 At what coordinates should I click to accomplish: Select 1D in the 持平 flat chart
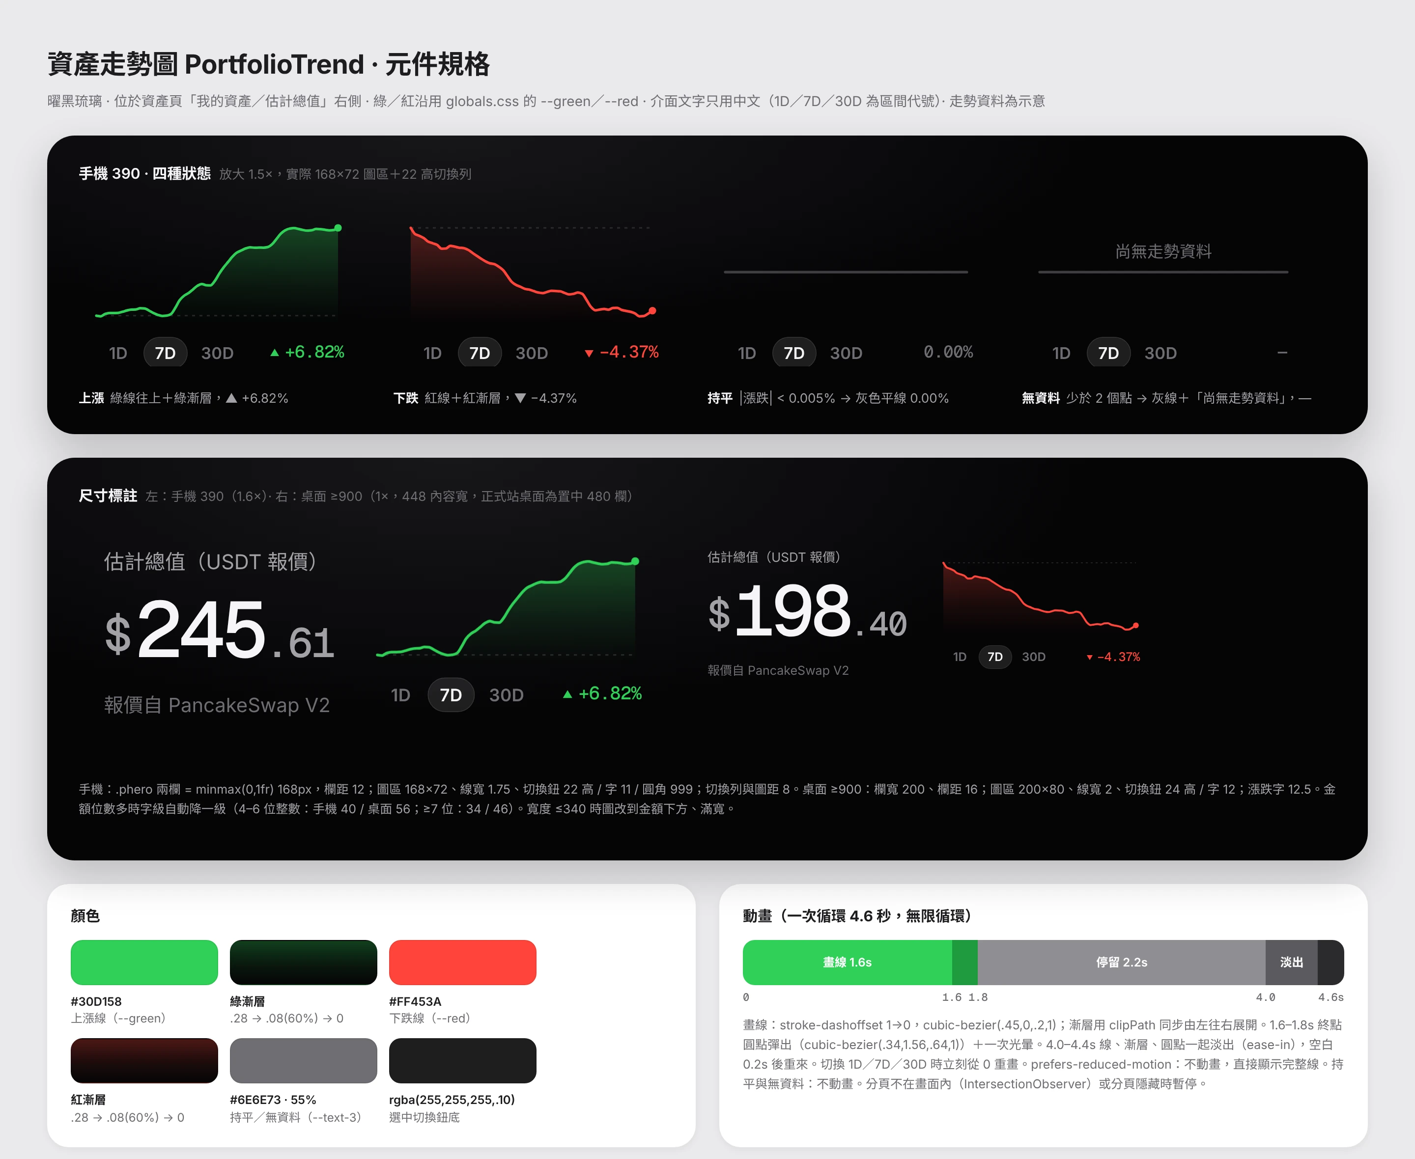click(747, 353)
